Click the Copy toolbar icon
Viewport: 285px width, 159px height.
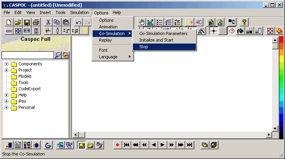(x=57, y=22)
